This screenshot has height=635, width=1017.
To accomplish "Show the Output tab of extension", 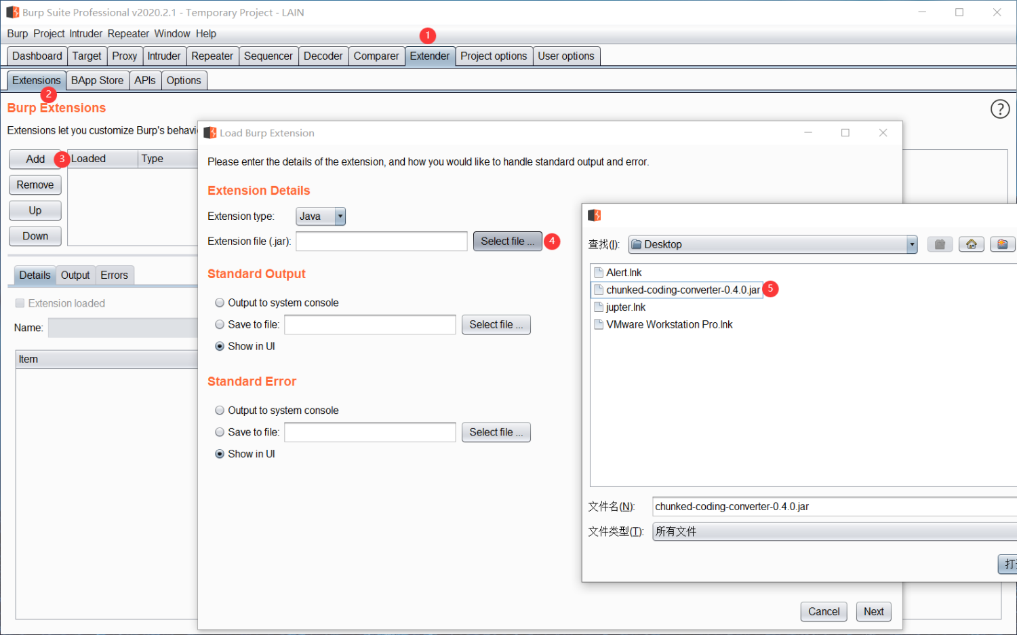I will coord(75,275).
